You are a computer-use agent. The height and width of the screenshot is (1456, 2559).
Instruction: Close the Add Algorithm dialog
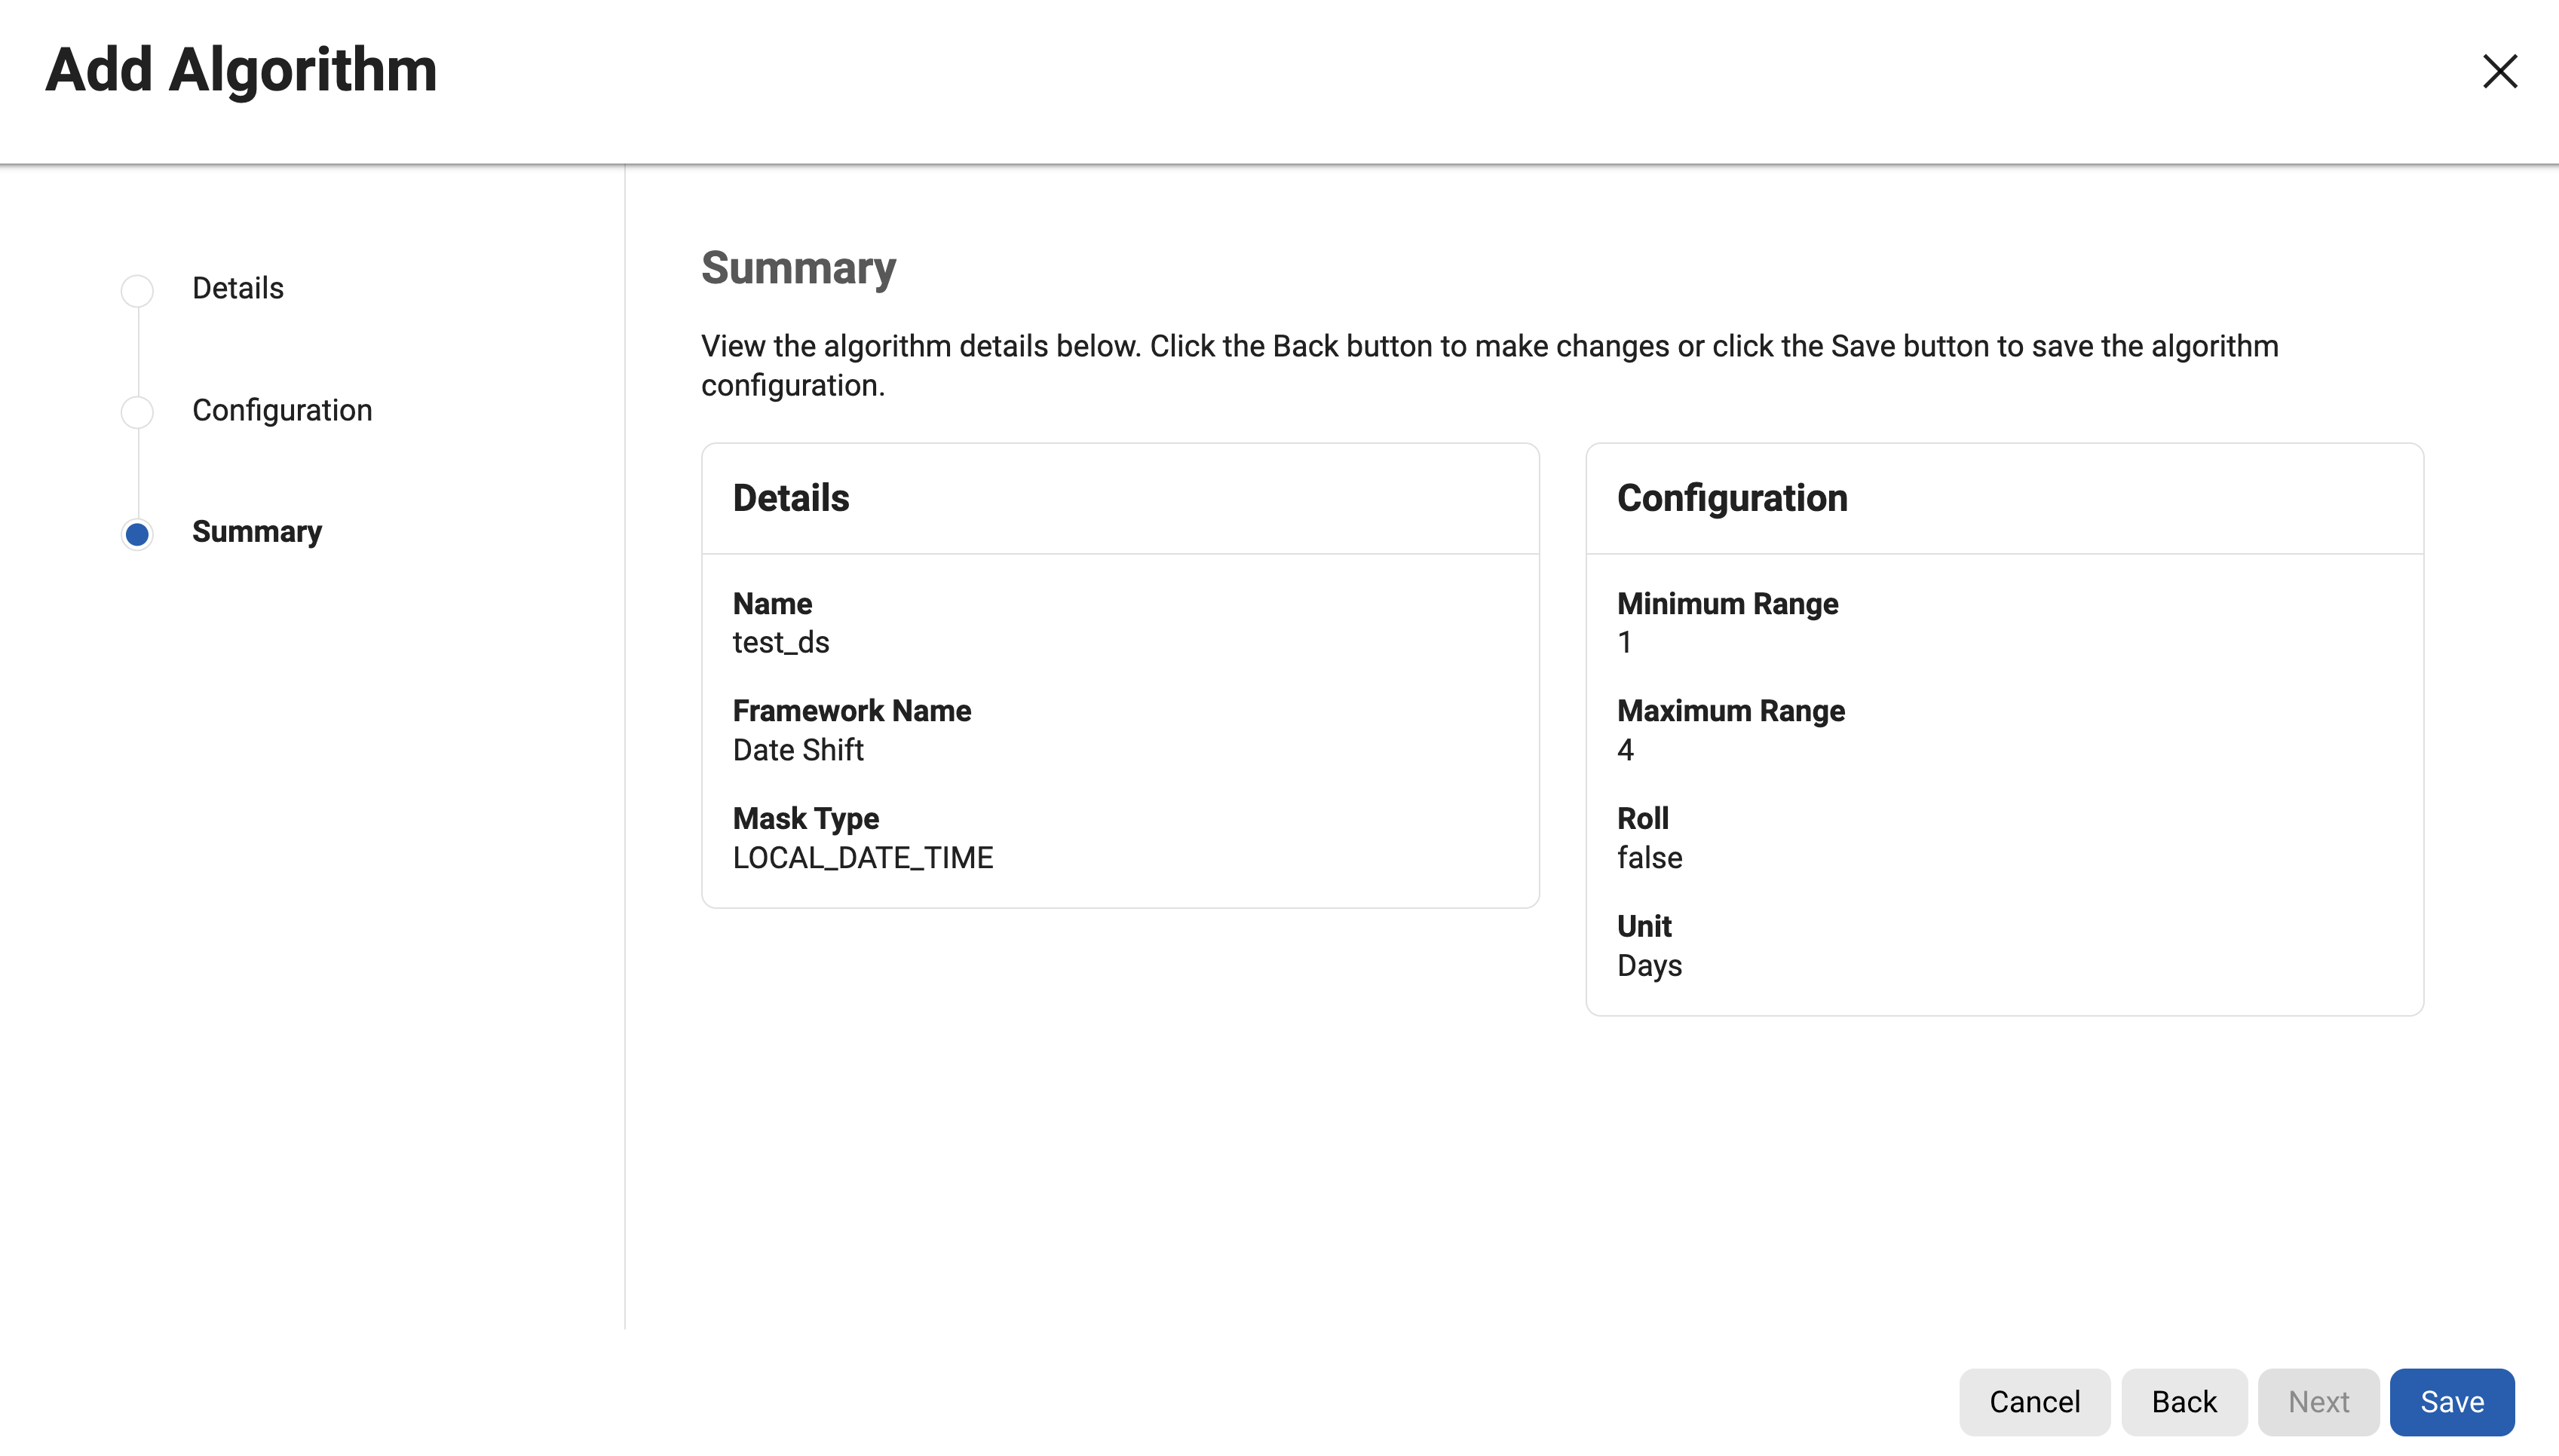(2499, 71)
